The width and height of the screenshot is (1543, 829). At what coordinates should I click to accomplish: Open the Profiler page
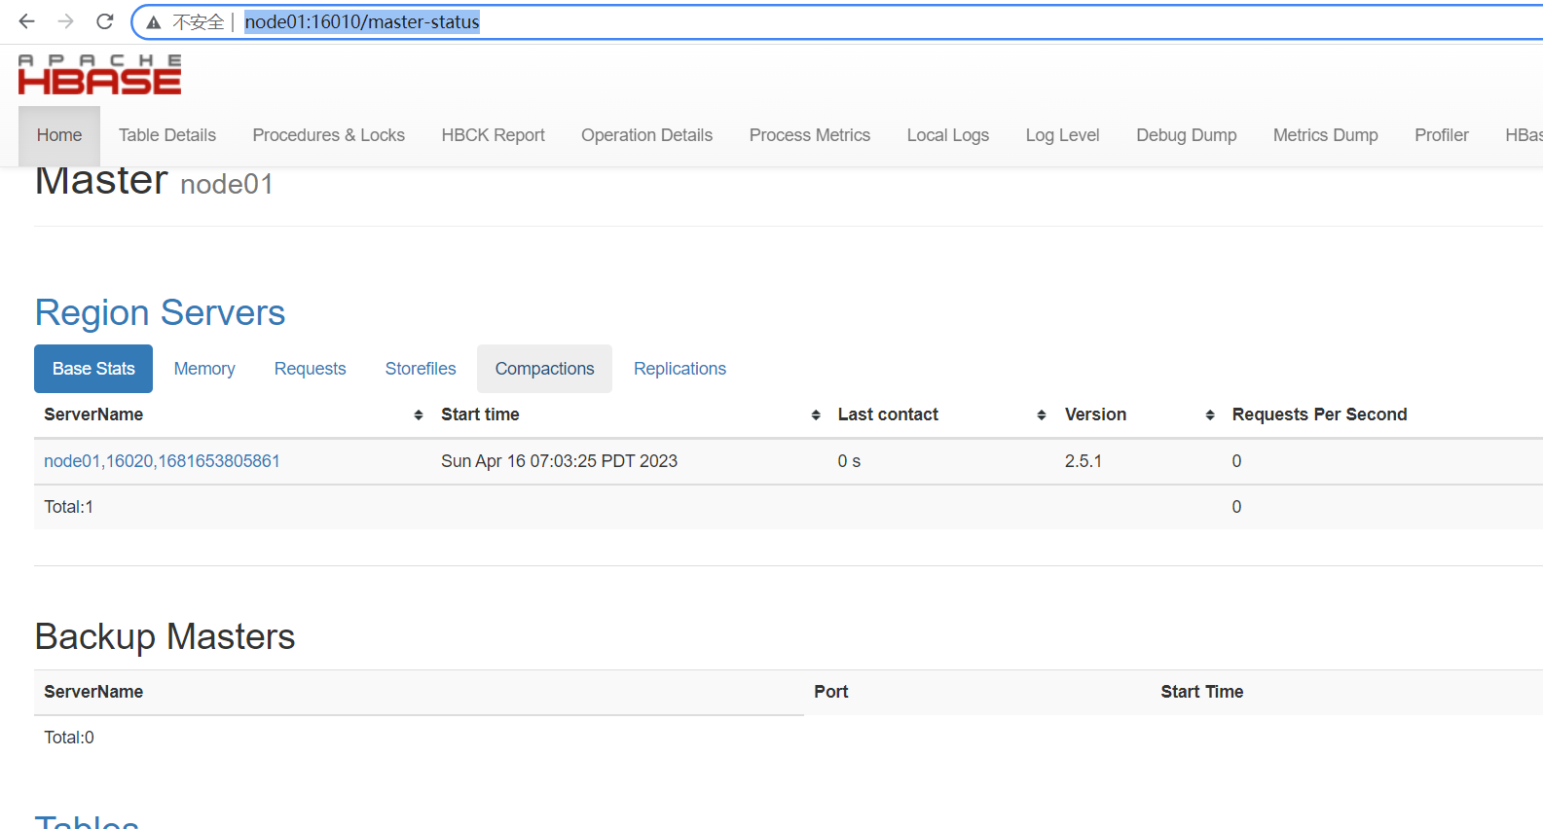click(1442, 135)
